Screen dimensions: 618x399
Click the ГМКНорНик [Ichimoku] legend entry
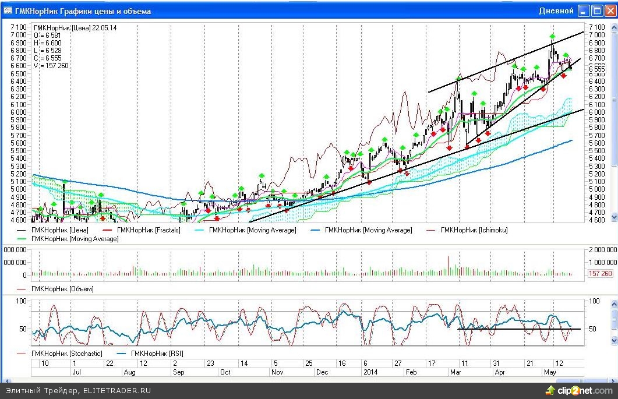474,230
